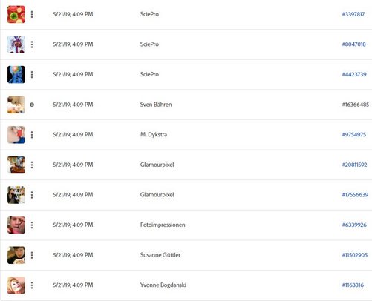Open asset link #20811592
Screen dimensions: 372x301
(x=354, y=165)
